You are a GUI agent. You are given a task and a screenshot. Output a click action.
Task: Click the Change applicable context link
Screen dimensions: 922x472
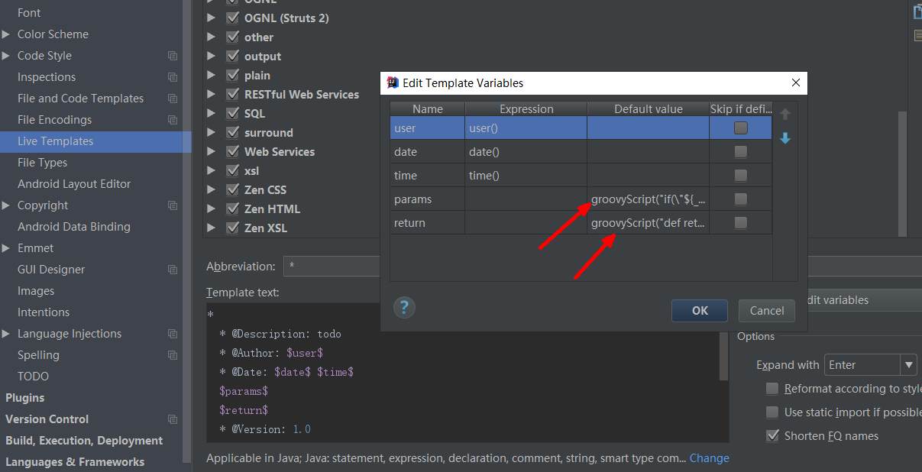pos(710,458)
